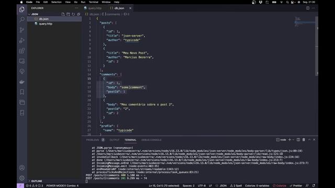This screenshot has height=188, width=335.
Task: Add a new terminal with plus icon
Action: click(289, 140)
